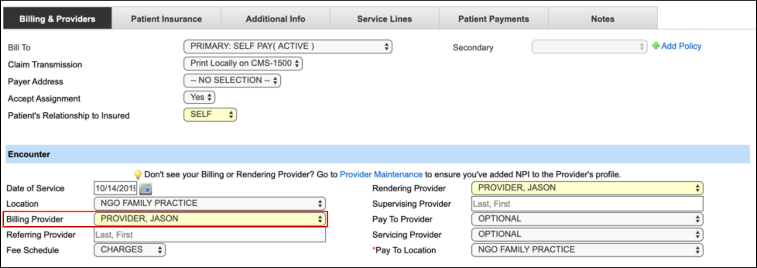Viewport: 757px width, 268px height.
Task: Change Accept Assignment from Yes
Action: click(x=199, y=97)
